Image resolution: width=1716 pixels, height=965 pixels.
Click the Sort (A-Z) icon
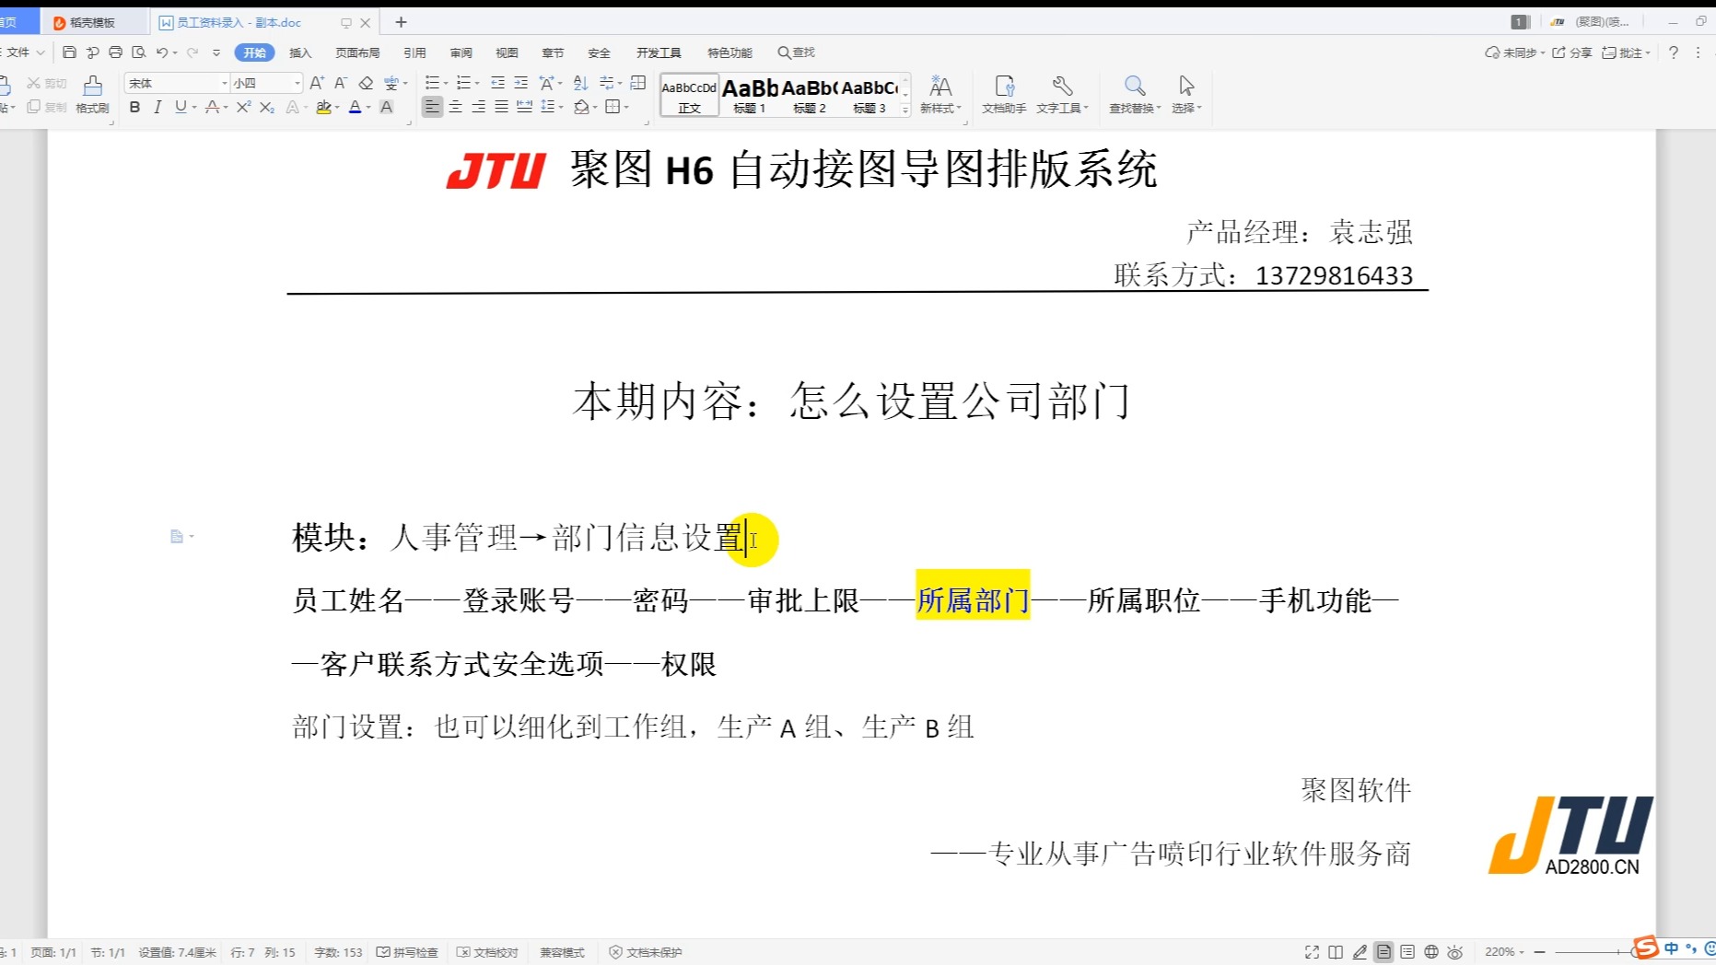click(x=580, y=83)
